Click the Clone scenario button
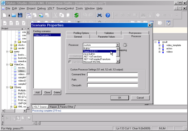The width and height of the screenshot is (188, 131). click(x=47, y=92)
